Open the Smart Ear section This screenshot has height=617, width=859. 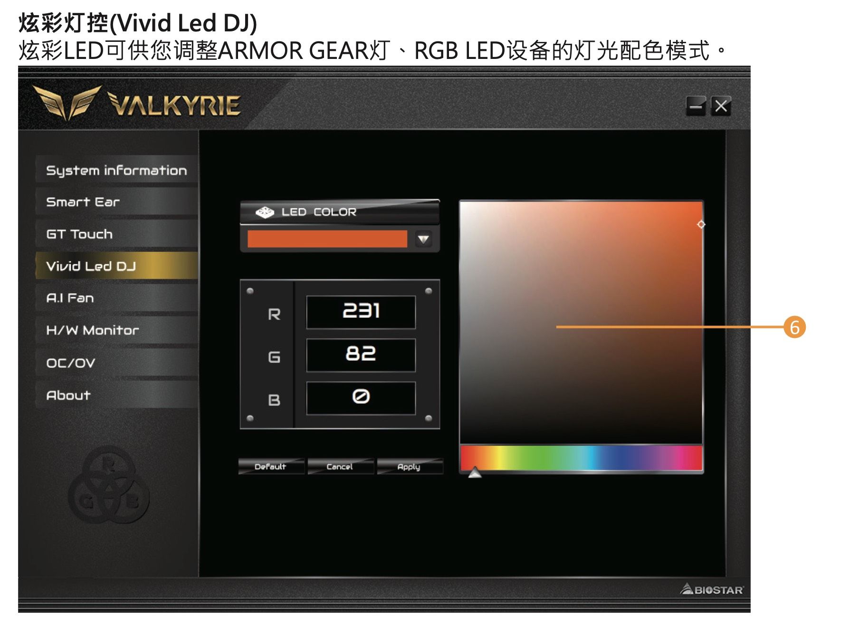pyautogui.click(x=117, y=202)
